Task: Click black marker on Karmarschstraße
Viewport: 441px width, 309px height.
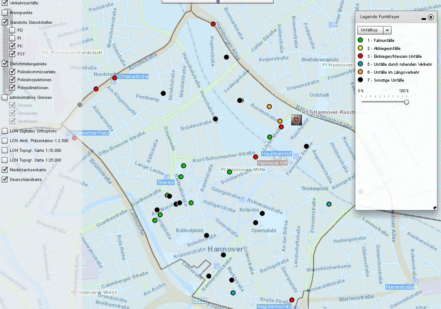Action: [209, 276]
